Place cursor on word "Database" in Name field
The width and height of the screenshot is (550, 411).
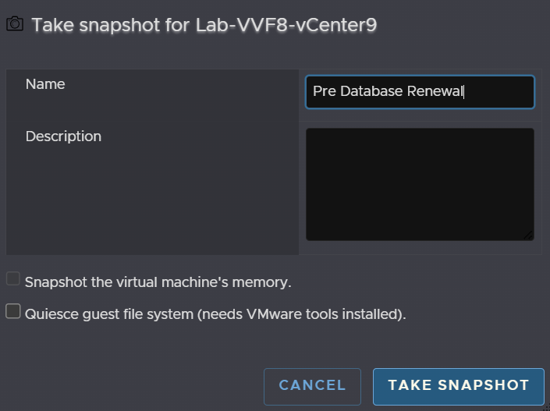point(371,91)
